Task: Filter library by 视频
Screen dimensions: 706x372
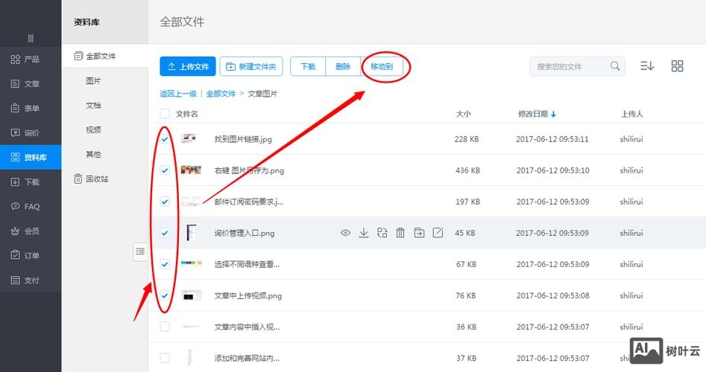Action: 93,130
